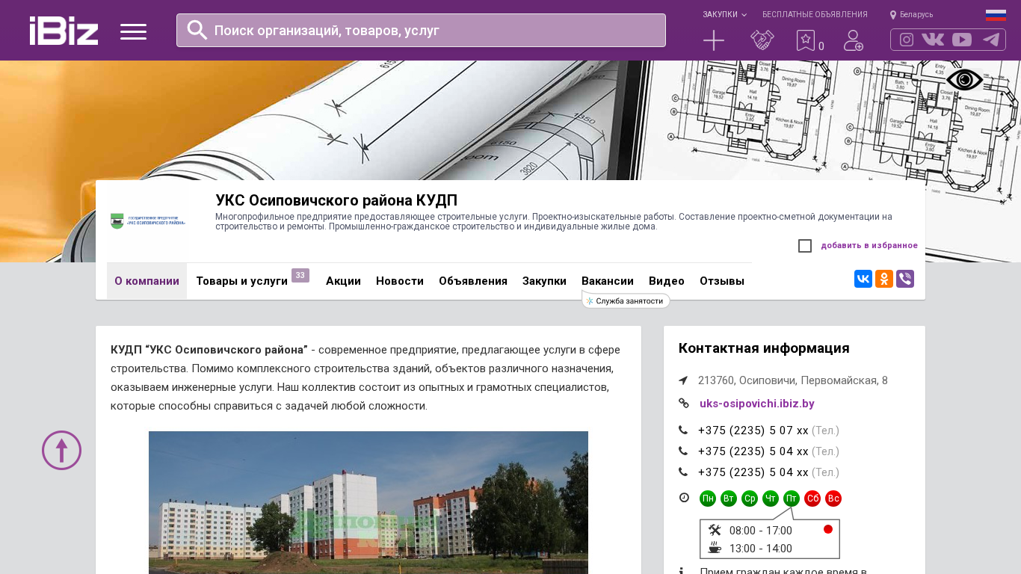The width and height of the screenshot is (1021, 574).
Task: Select the Вт weekday circle
Action: (x=729, y=499)
